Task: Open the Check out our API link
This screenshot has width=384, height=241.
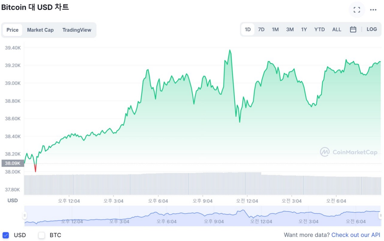Action: [x=356, y=235]
